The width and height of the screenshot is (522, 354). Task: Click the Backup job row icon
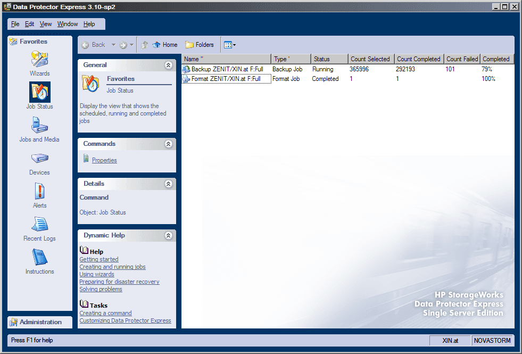click(x=186, y=69)
